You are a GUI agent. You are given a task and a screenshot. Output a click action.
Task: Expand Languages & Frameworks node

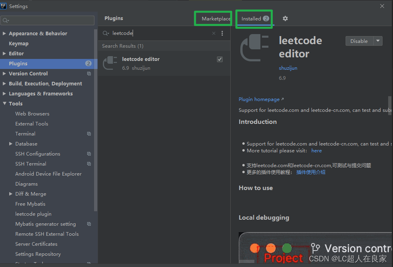point(4,93)
